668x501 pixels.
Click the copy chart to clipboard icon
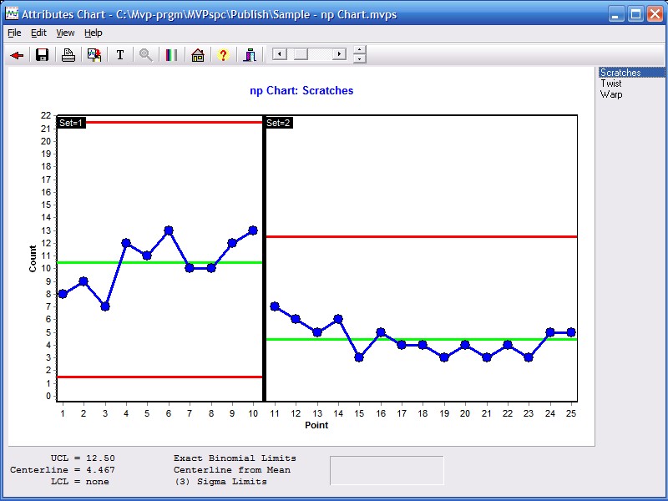94,55
